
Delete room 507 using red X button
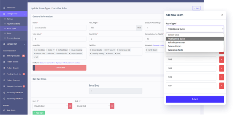[x=221, y=86]
